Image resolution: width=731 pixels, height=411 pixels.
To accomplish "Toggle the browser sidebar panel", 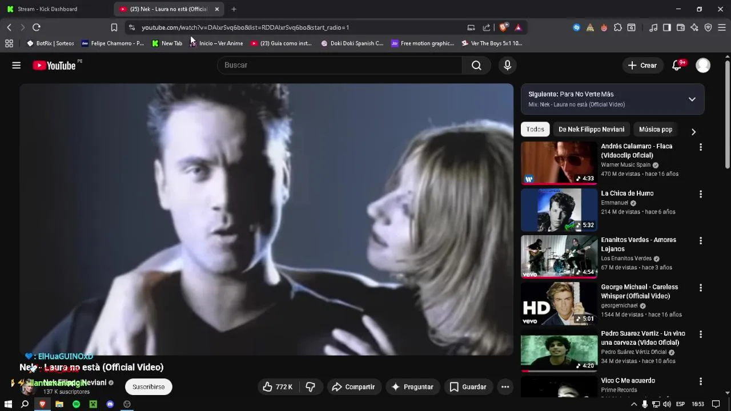I will point(666,27).
